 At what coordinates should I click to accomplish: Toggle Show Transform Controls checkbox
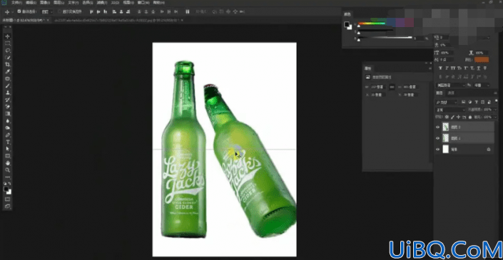click(x=60, y=11)
